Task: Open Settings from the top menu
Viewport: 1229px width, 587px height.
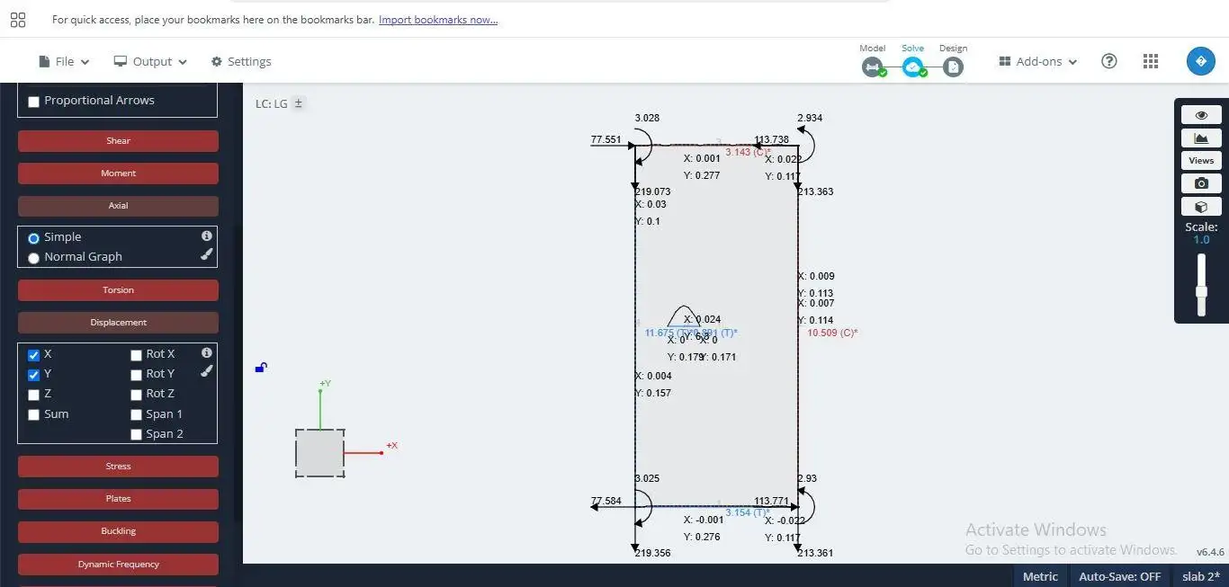Action: pyautogui.click(x=241, y=61)
